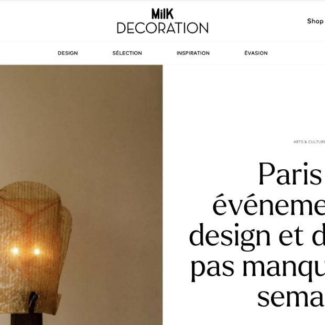Viewport: 325px width, 325px height.
Task: Click the headline line beginning "sema"
Action: point(291,298)
